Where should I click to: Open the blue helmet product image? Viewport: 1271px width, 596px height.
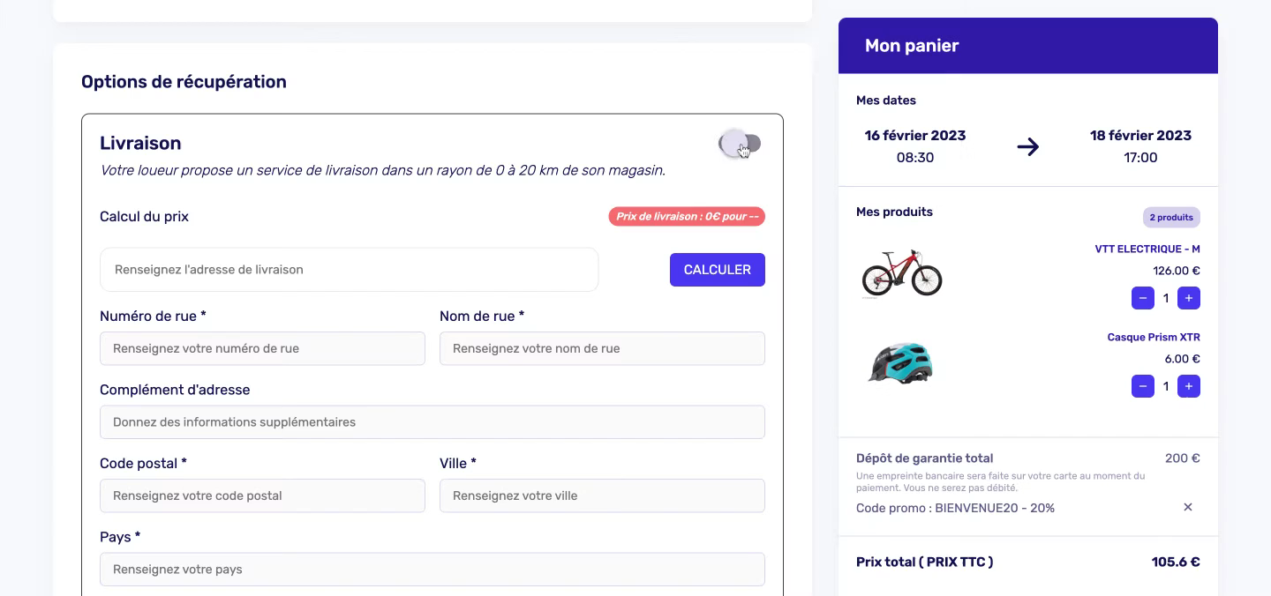[x=900, y=362]
